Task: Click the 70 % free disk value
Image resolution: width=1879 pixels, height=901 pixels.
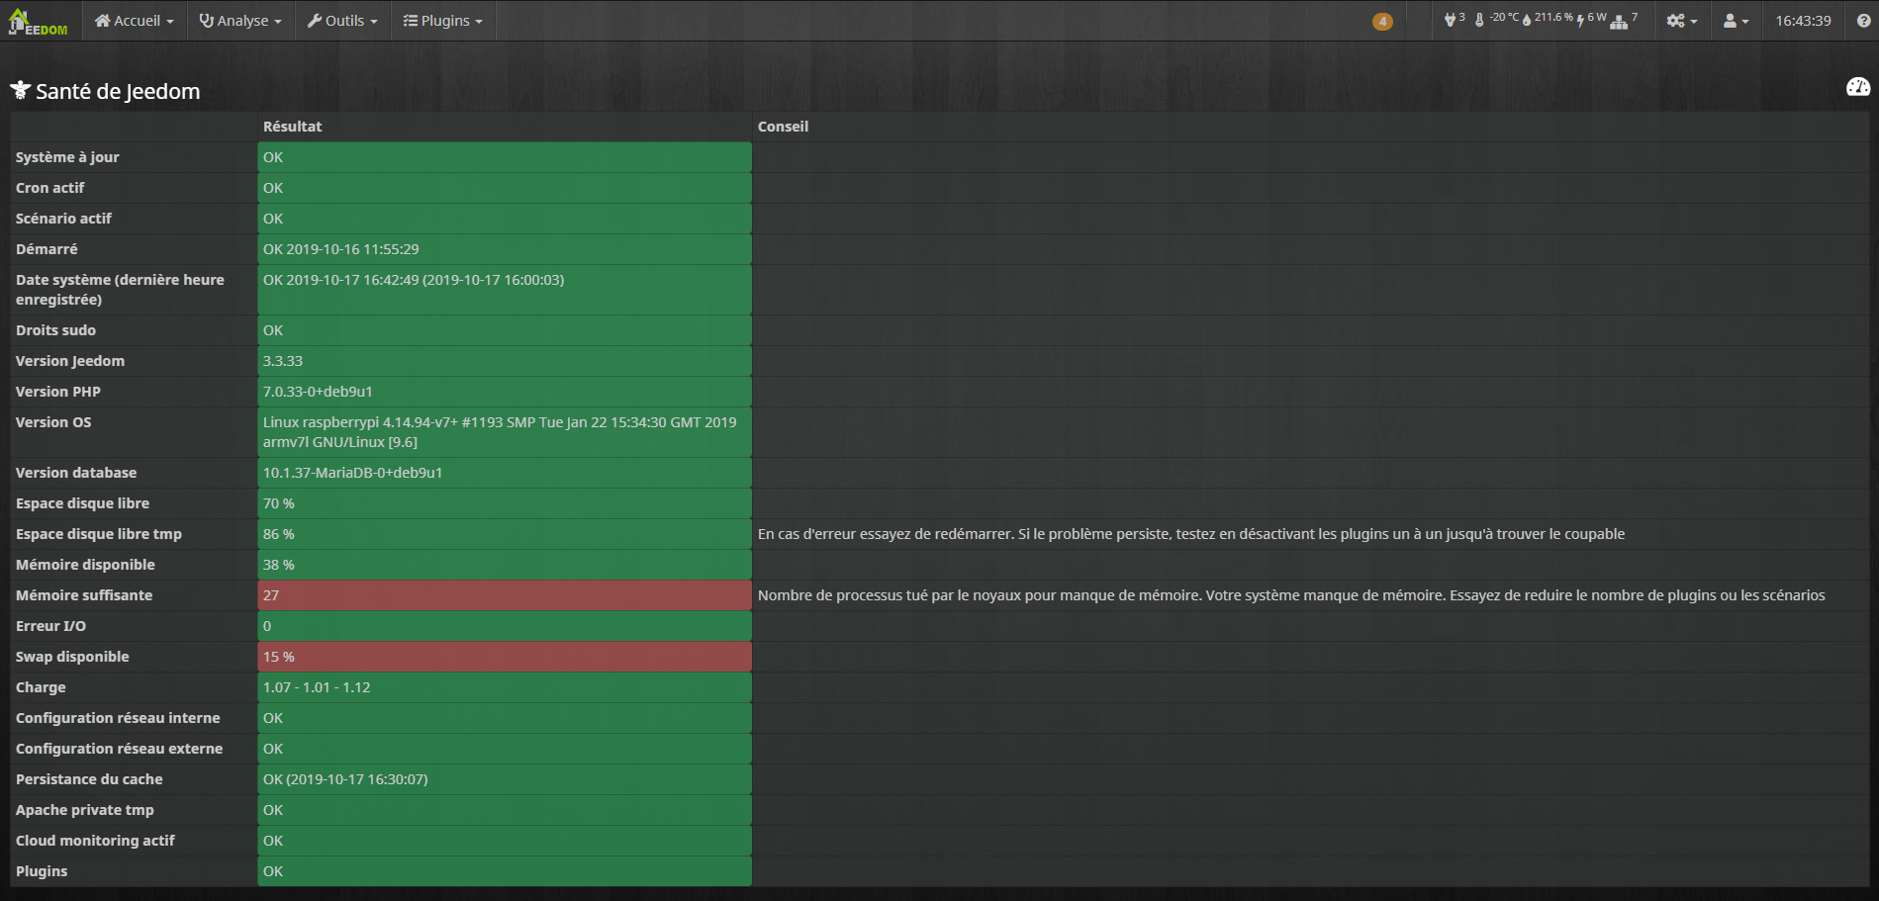Action: [x=279, y=503]
